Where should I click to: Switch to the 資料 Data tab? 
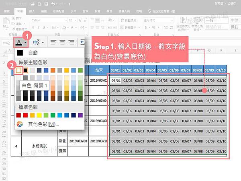[86, 11]
